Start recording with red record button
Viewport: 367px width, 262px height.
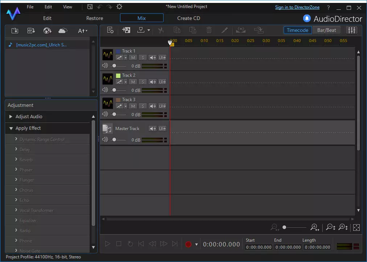189,245
